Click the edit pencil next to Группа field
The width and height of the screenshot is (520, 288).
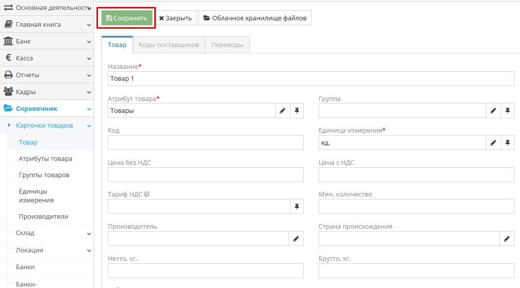click(493, 111)
